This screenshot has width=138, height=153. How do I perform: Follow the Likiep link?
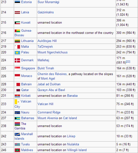(x=71, y=136)
